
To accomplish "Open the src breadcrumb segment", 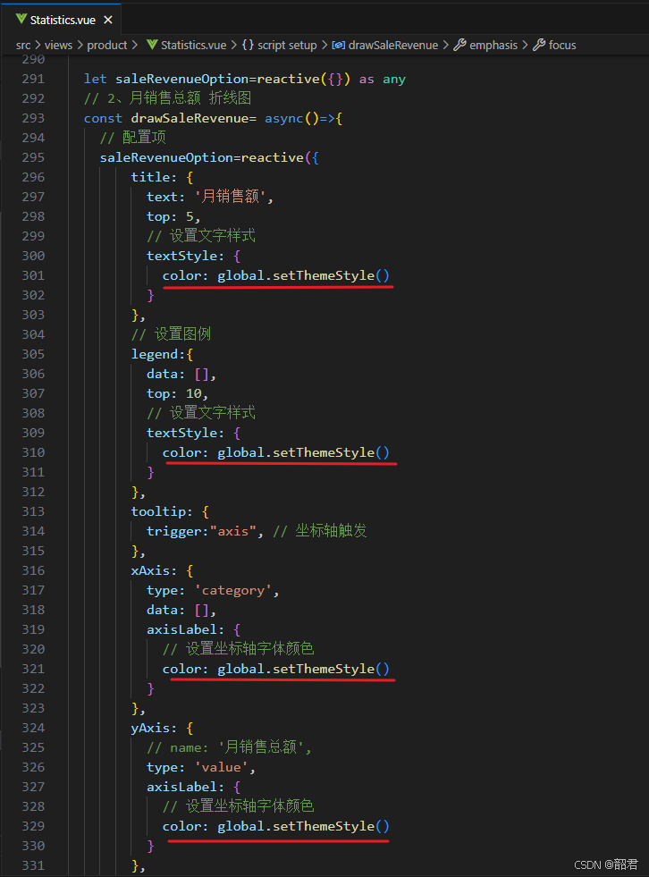I will pyautogui.click(x=23, y=46).
